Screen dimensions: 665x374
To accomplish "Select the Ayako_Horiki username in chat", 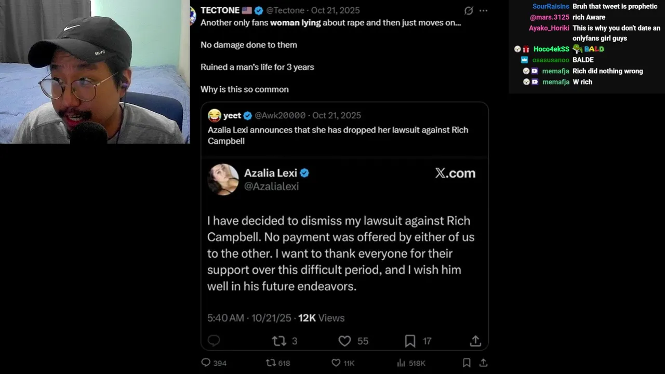I will [549, 28].
